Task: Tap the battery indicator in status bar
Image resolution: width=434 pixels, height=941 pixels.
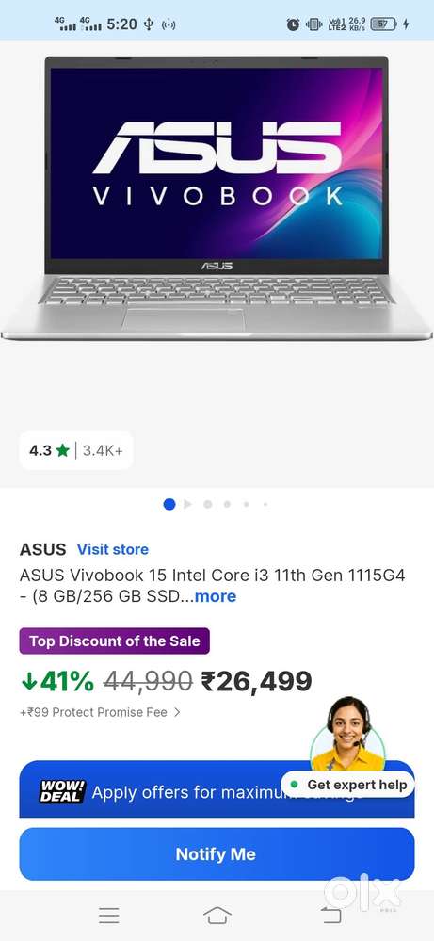Action: (x=384, y=24)
